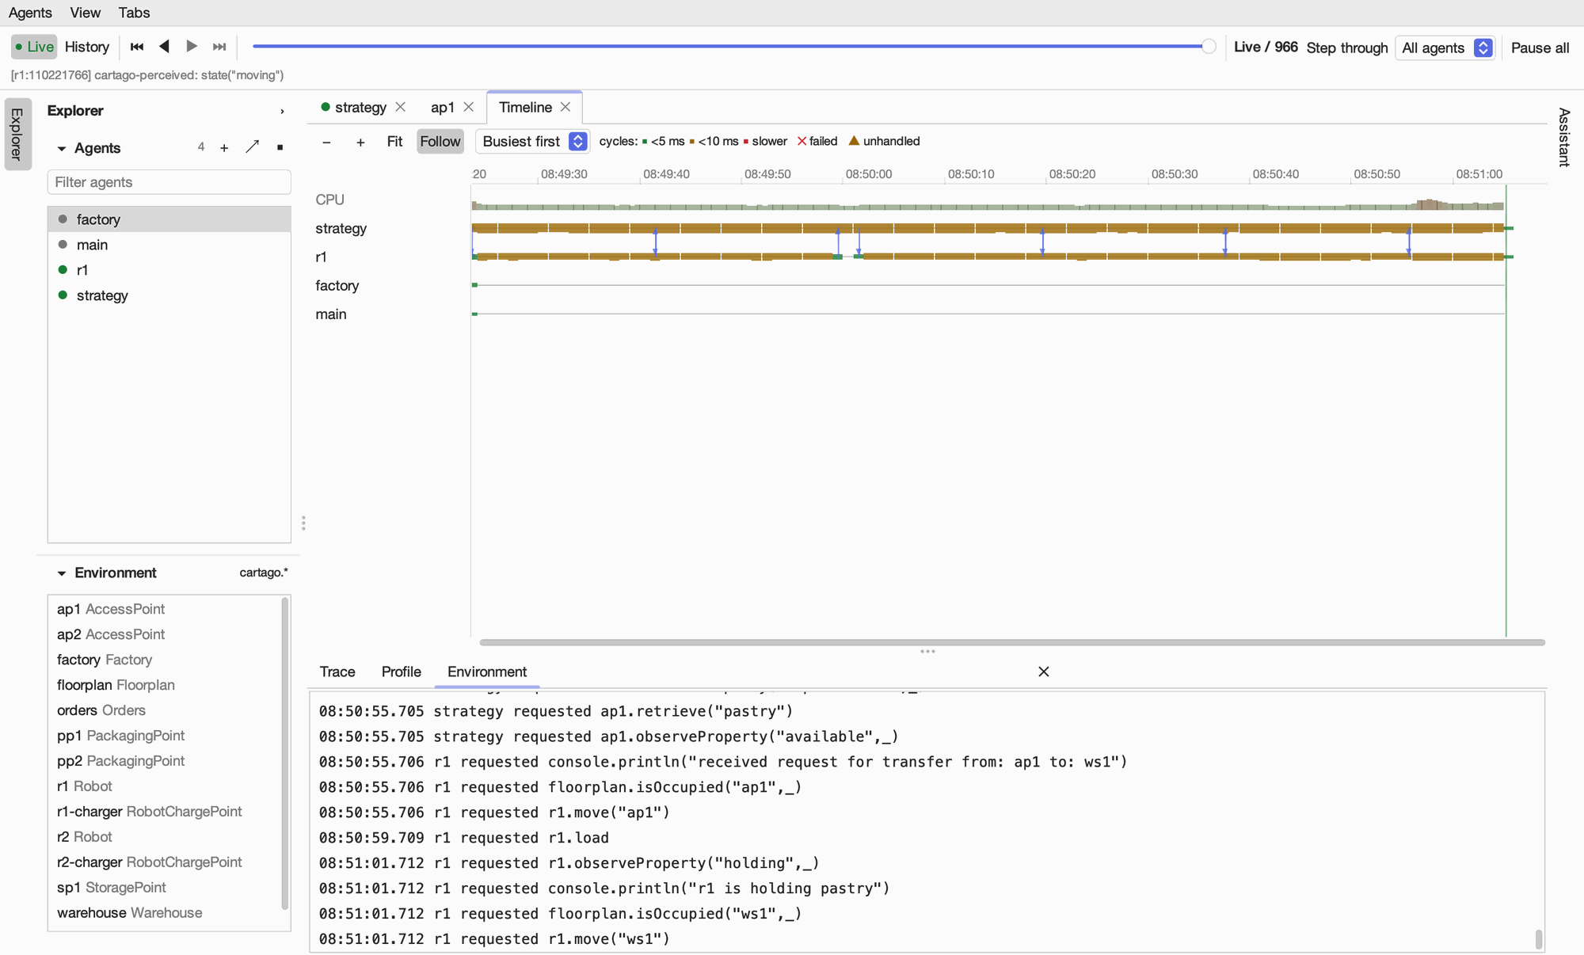The image size is (1584, 955).
Task: Switch to History mode
Action: tap(87, 47)
